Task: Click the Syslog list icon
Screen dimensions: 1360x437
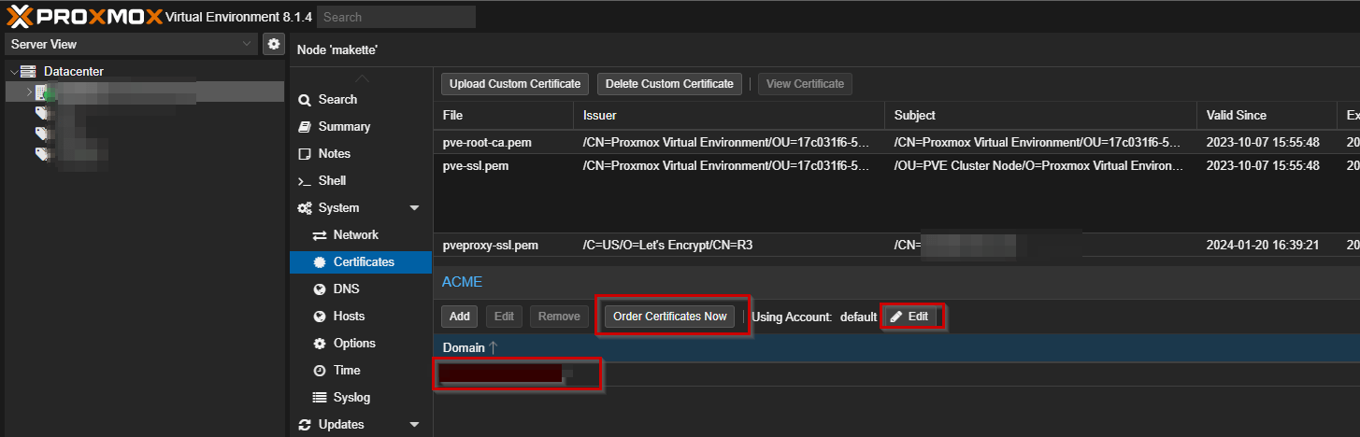Action: tap(320, 397)
